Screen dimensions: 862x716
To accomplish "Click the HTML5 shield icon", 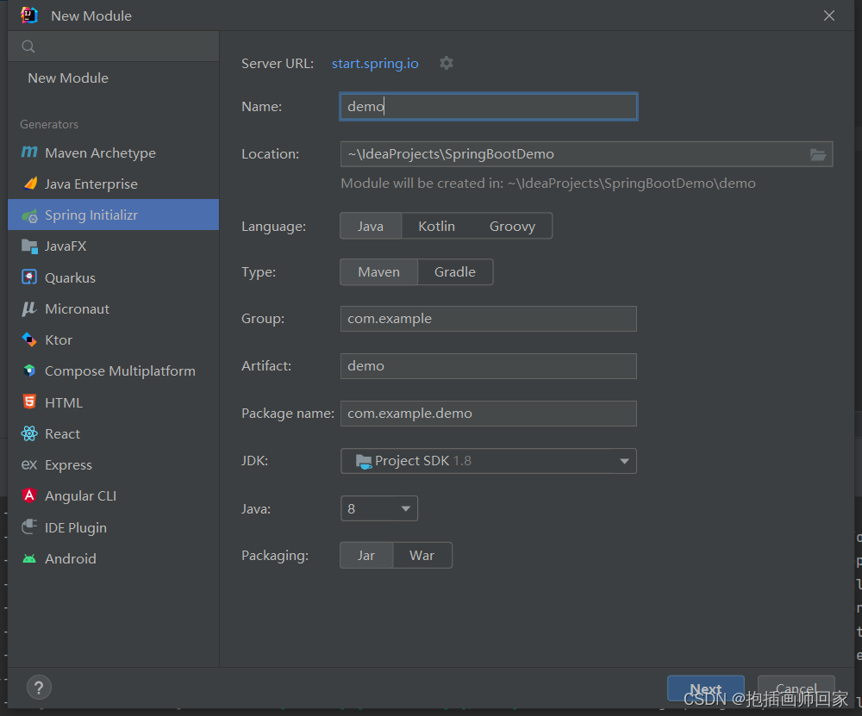I will click(29, 402).
